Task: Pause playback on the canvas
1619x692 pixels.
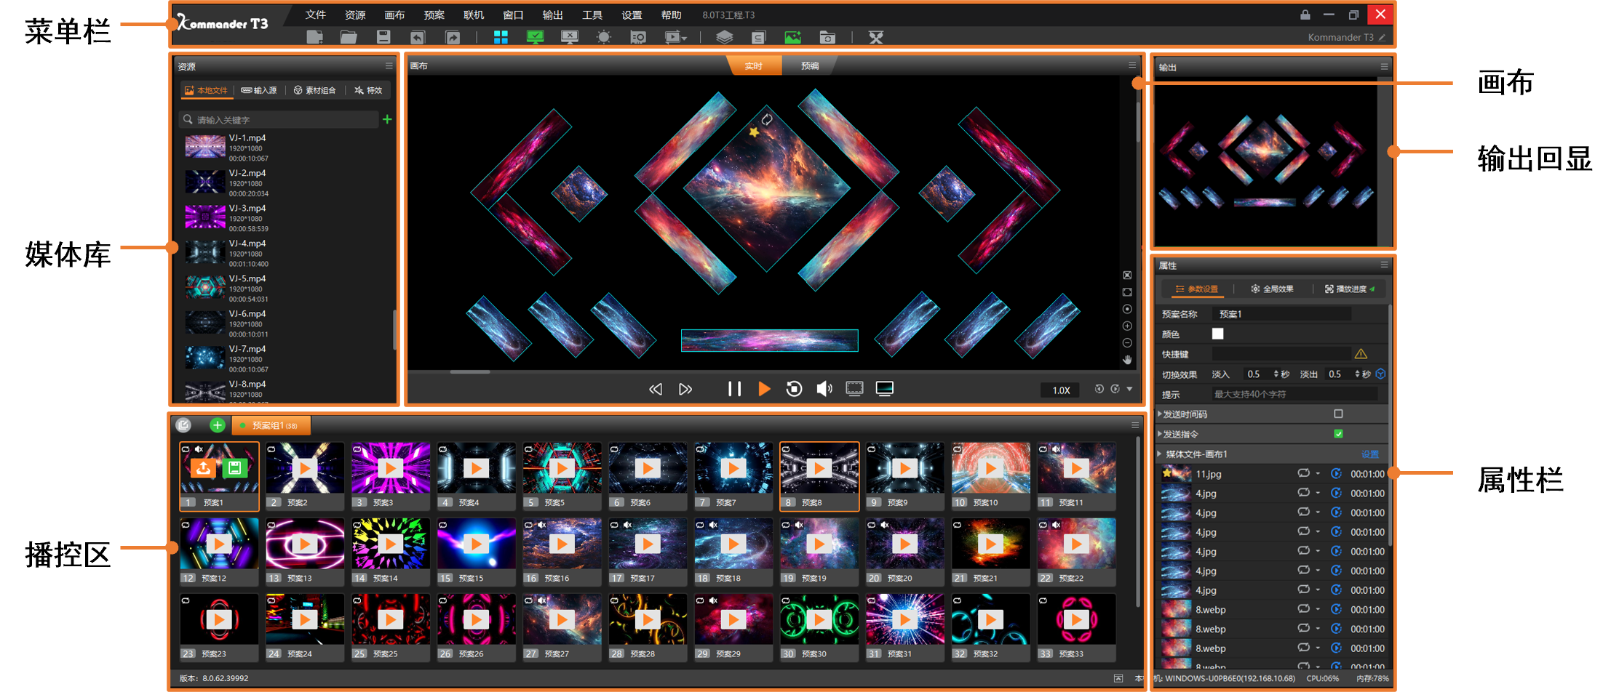Action: point(734,389)
